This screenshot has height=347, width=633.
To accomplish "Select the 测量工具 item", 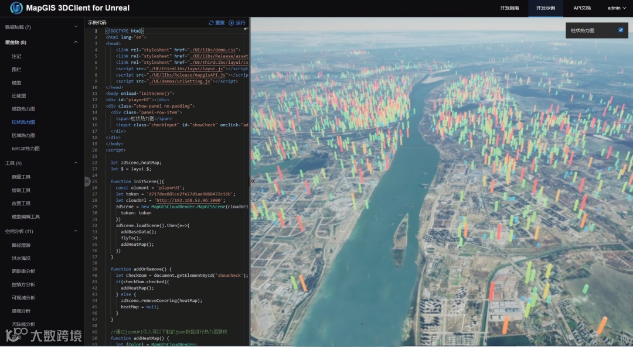I will click(x=21, y=177).
